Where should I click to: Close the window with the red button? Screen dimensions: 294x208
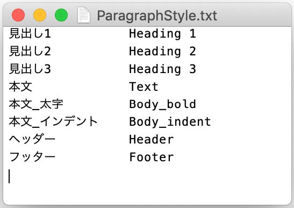pyautogui.click(x=18, y=15)
